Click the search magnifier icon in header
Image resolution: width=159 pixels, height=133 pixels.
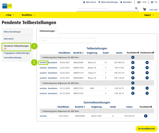tap(136, 8)
